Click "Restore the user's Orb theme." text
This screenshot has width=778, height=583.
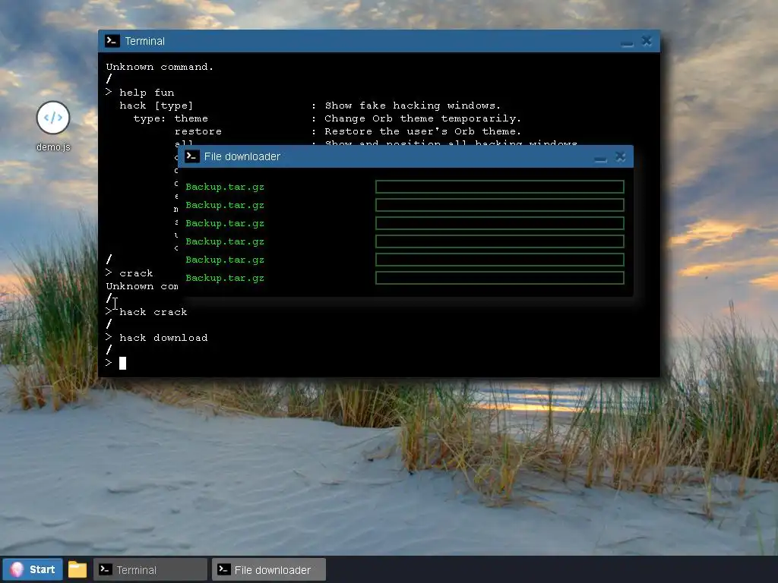422,131
